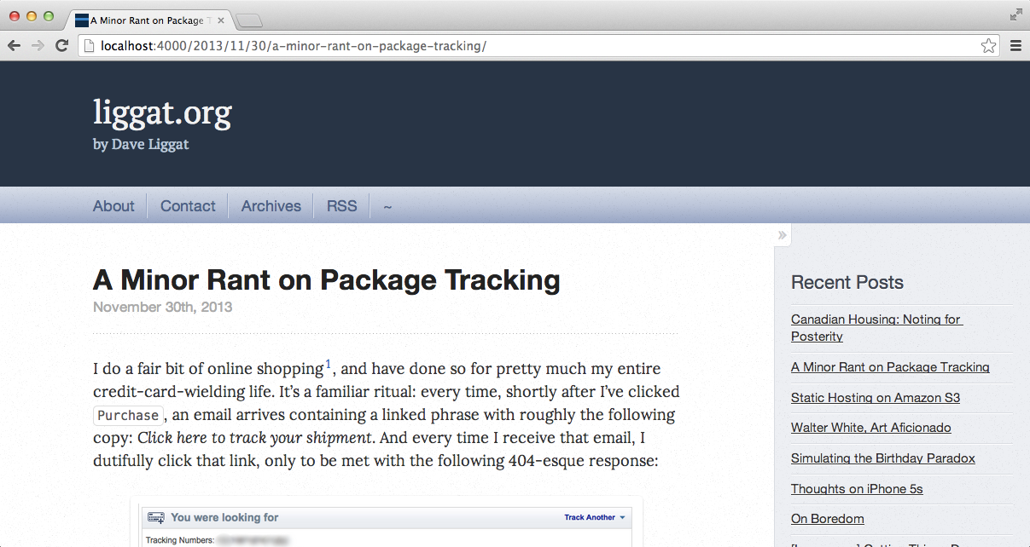Open Canadian Housing: Noting for Posterity post
The image size is (1030, 547).
[876, 328]
